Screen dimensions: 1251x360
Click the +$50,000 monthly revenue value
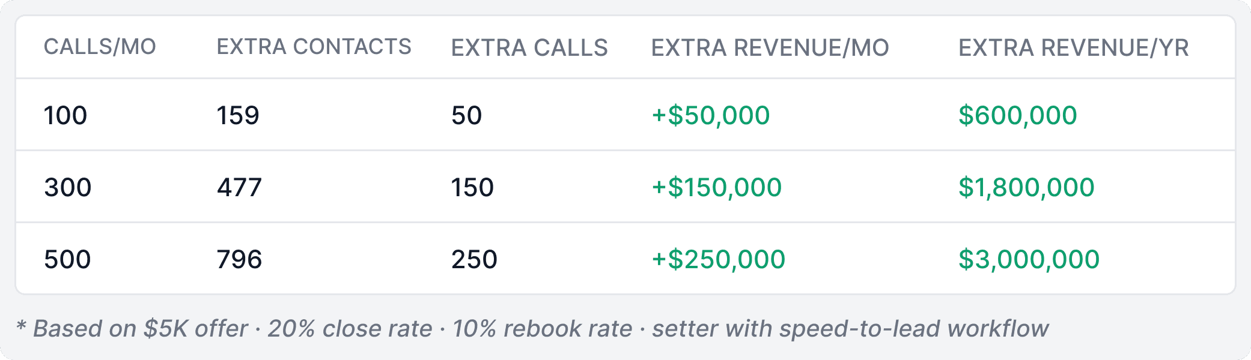pyautogui.click(x=711, y=115)
